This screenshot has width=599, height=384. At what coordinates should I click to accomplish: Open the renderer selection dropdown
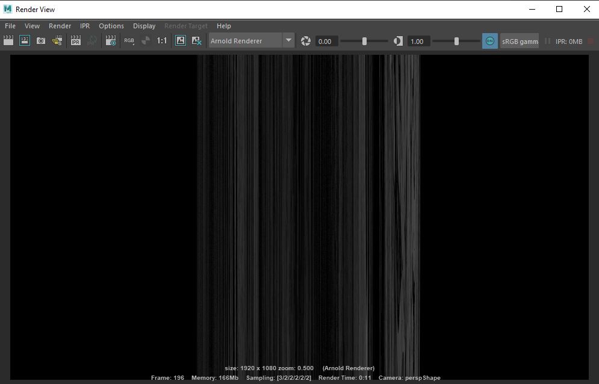click(x=288, y=40)
